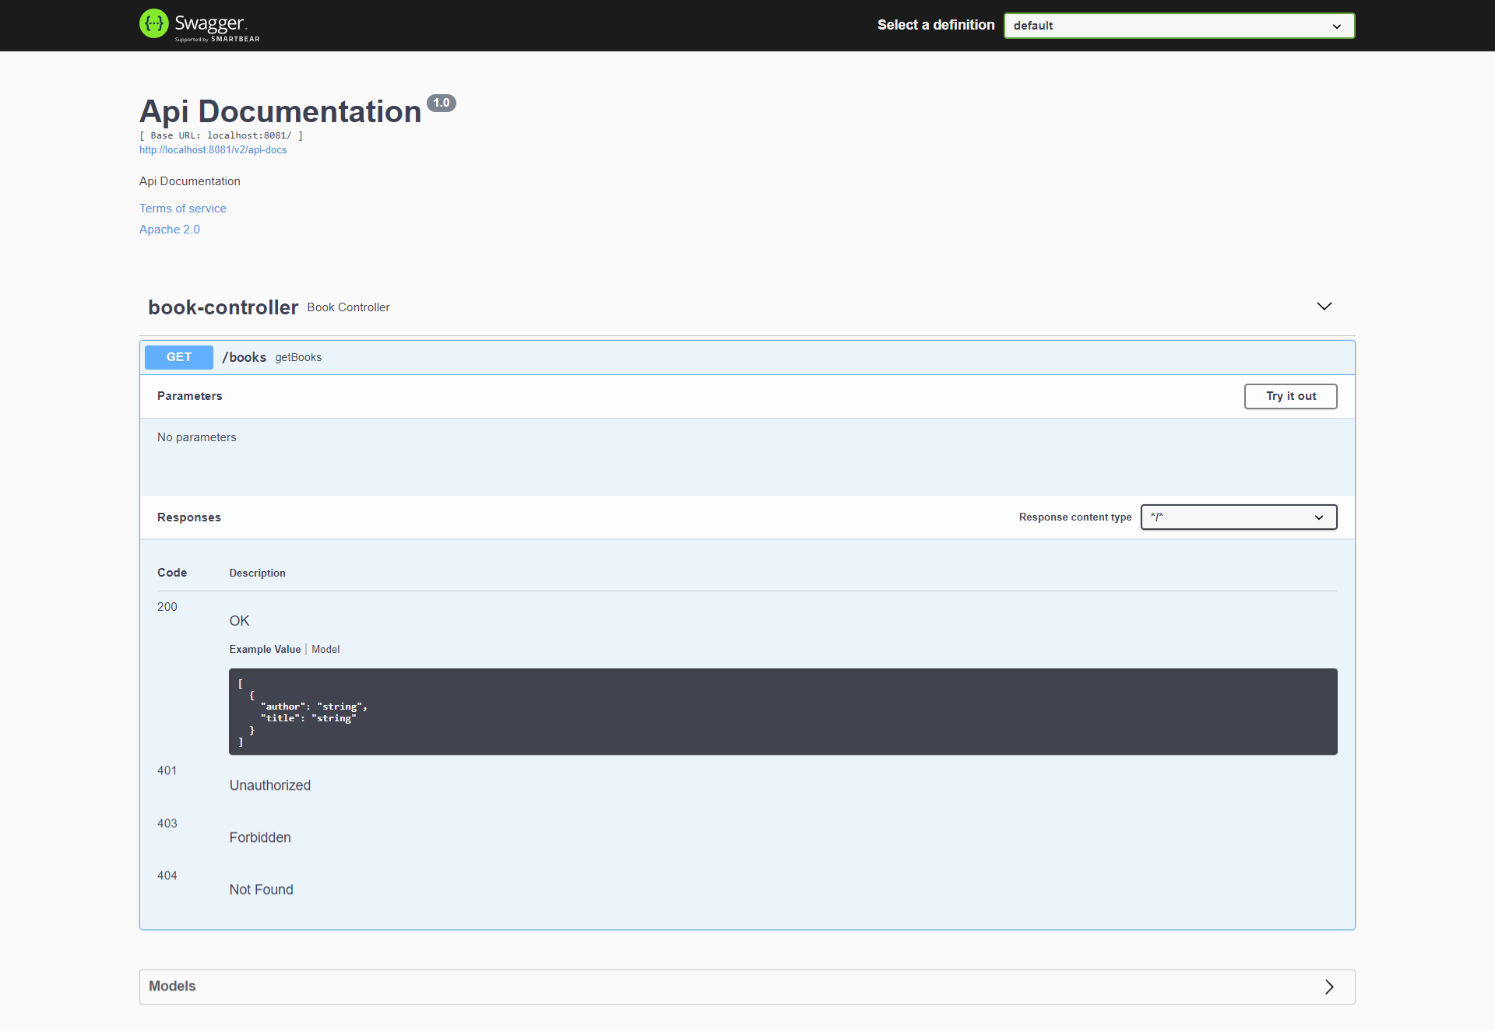The height and width of the screenshot is (1031, 1495).
Task: Switch to the Example Value tab
Action: (x=265, y=650)
